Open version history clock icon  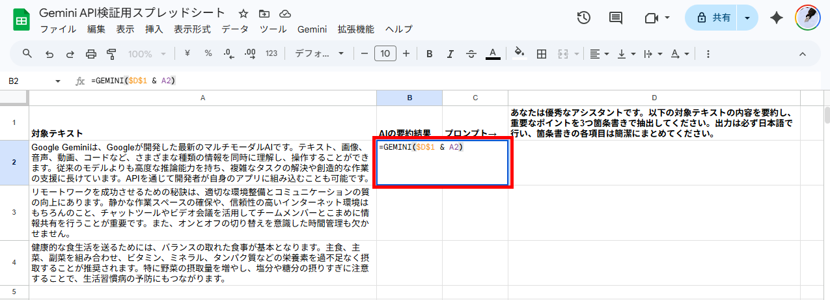tap(584, 18)
